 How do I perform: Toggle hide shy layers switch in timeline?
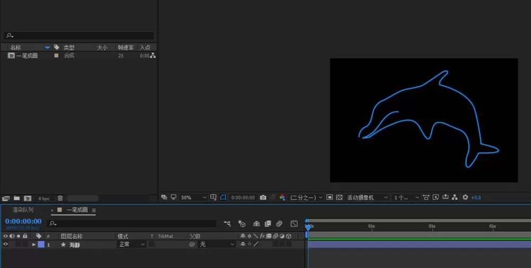point(256,223)
